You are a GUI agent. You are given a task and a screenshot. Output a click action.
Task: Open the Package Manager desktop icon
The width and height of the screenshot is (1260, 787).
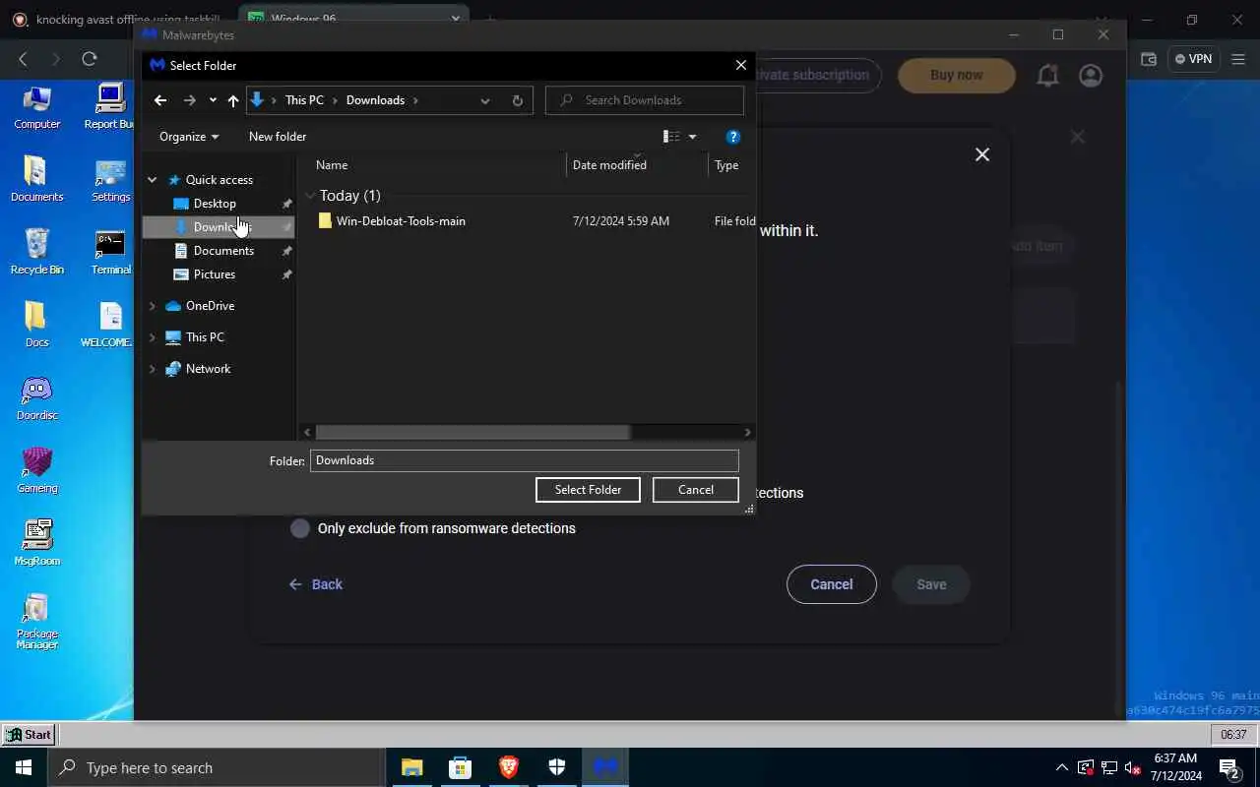[x=37, y=621]
